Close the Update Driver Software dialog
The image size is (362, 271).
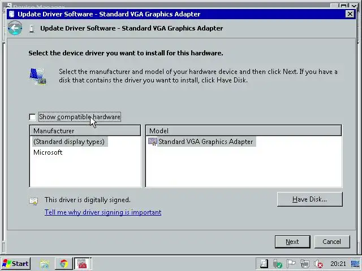(x=350, y=14)
